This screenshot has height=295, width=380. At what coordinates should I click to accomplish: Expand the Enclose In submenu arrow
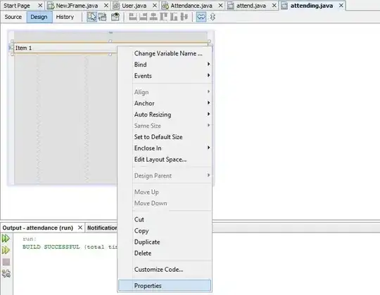tap(208, 147)
